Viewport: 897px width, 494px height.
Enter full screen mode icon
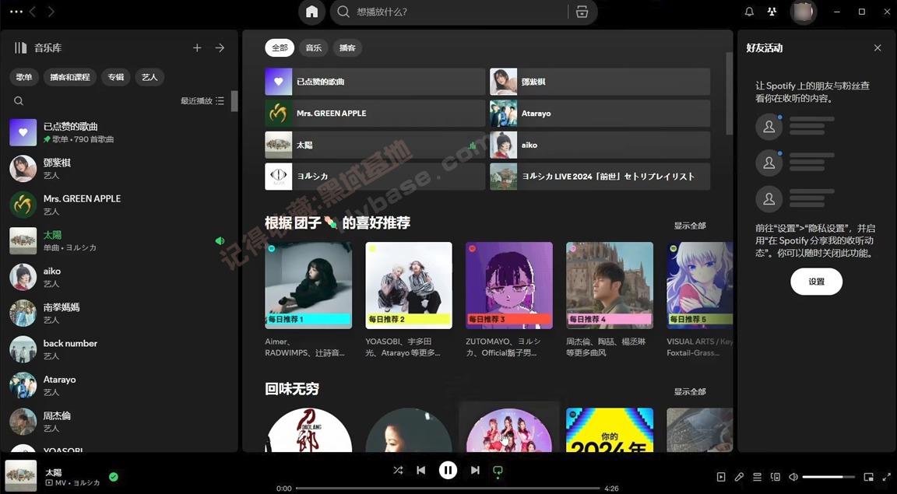886,476
